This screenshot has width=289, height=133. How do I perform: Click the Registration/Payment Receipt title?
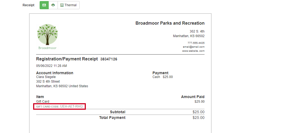coord(67,59)
